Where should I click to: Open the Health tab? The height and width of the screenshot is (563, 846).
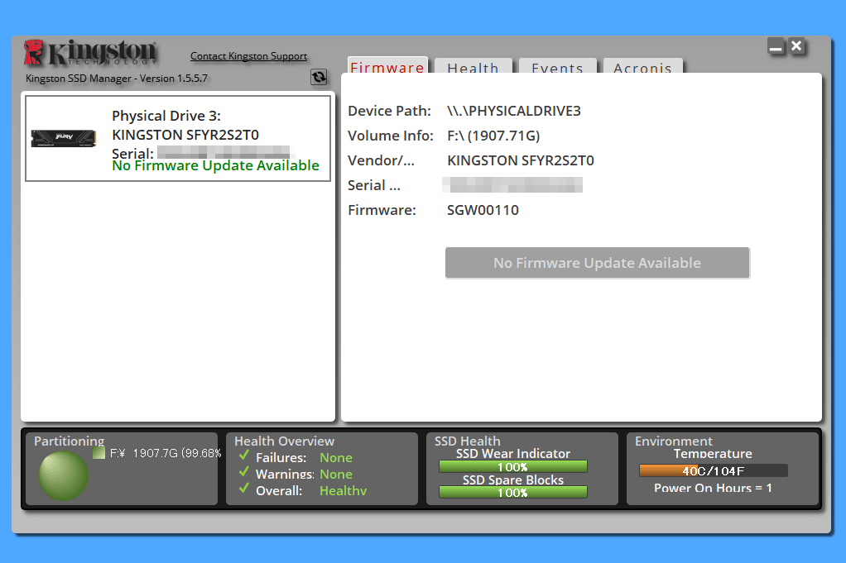pos(473,69)
